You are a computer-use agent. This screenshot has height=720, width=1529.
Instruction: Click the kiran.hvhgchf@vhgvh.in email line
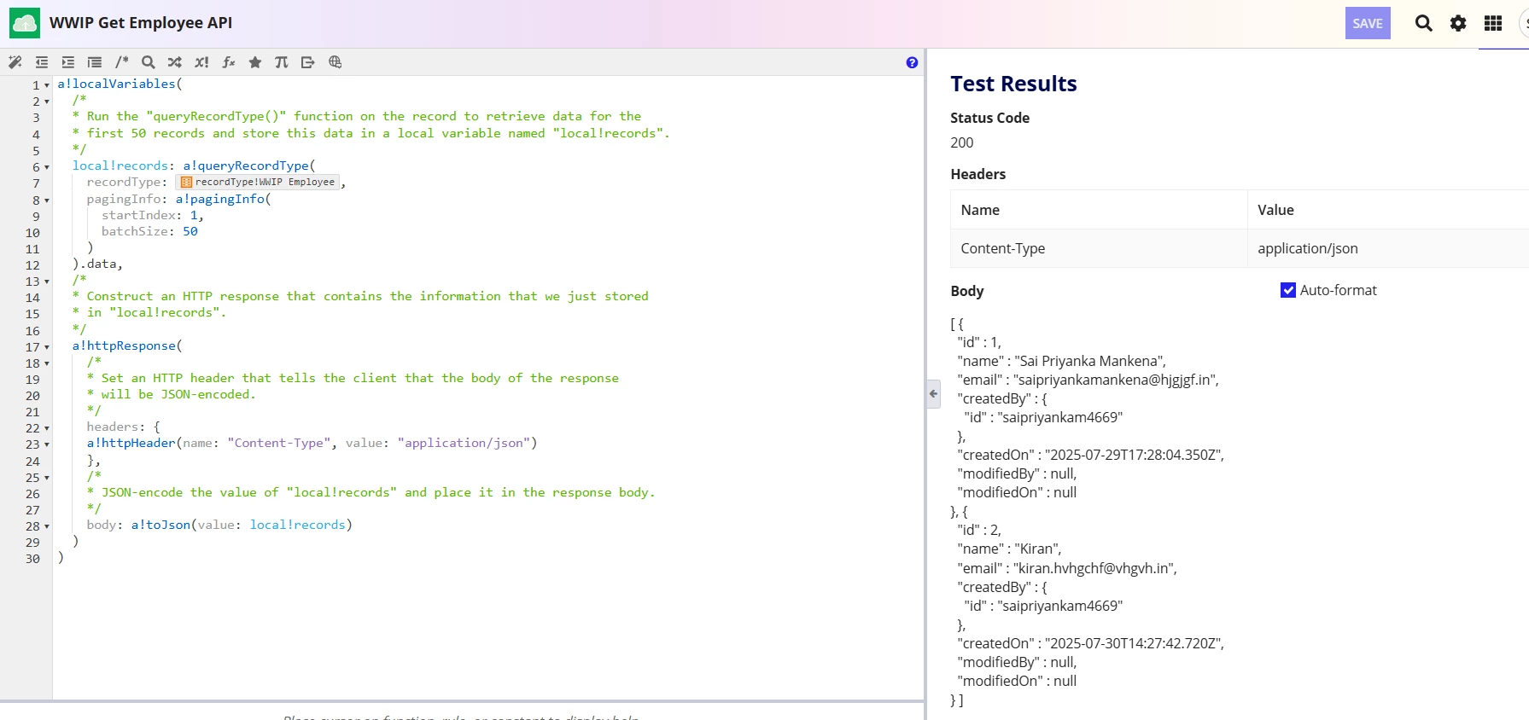pyautogui.click(x=1067, y=568)
